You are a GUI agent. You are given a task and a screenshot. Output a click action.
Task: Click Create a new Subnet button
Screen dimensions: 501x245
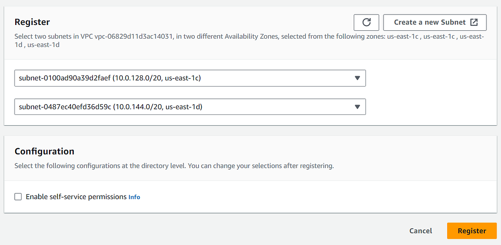pyautogui.click(x=435, y=22)
